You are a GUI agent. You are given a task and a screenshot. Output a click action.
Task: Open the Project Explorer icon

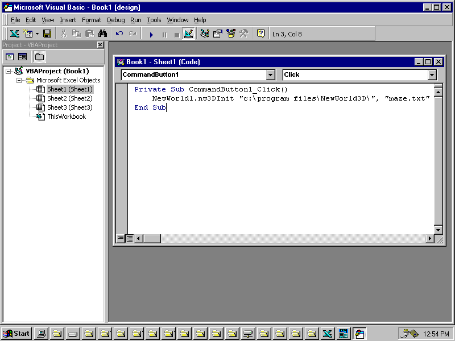coord(205,34)
